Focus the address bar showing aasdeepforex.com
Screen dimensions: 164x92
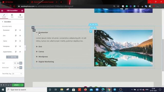pos(66,6)
